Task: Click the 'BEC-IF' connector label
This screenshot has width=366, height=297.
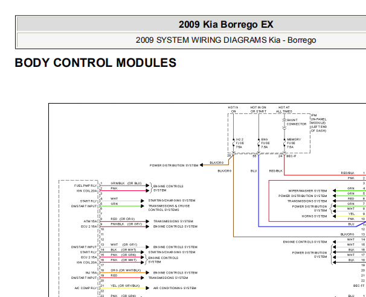Action: point(291,156)
